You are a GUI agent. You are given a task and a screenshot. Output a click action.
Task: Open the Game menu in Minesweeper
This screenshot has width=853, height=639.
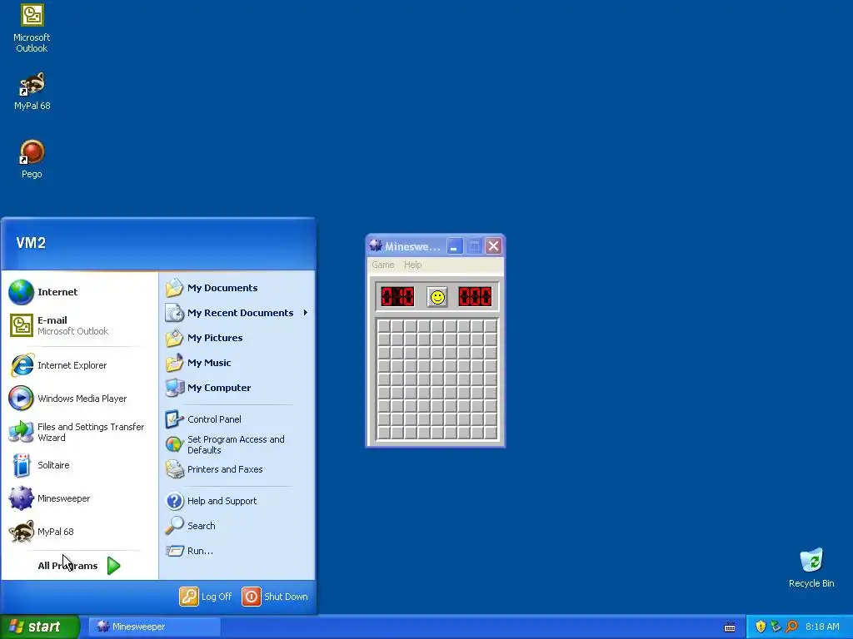pos(383,265)
